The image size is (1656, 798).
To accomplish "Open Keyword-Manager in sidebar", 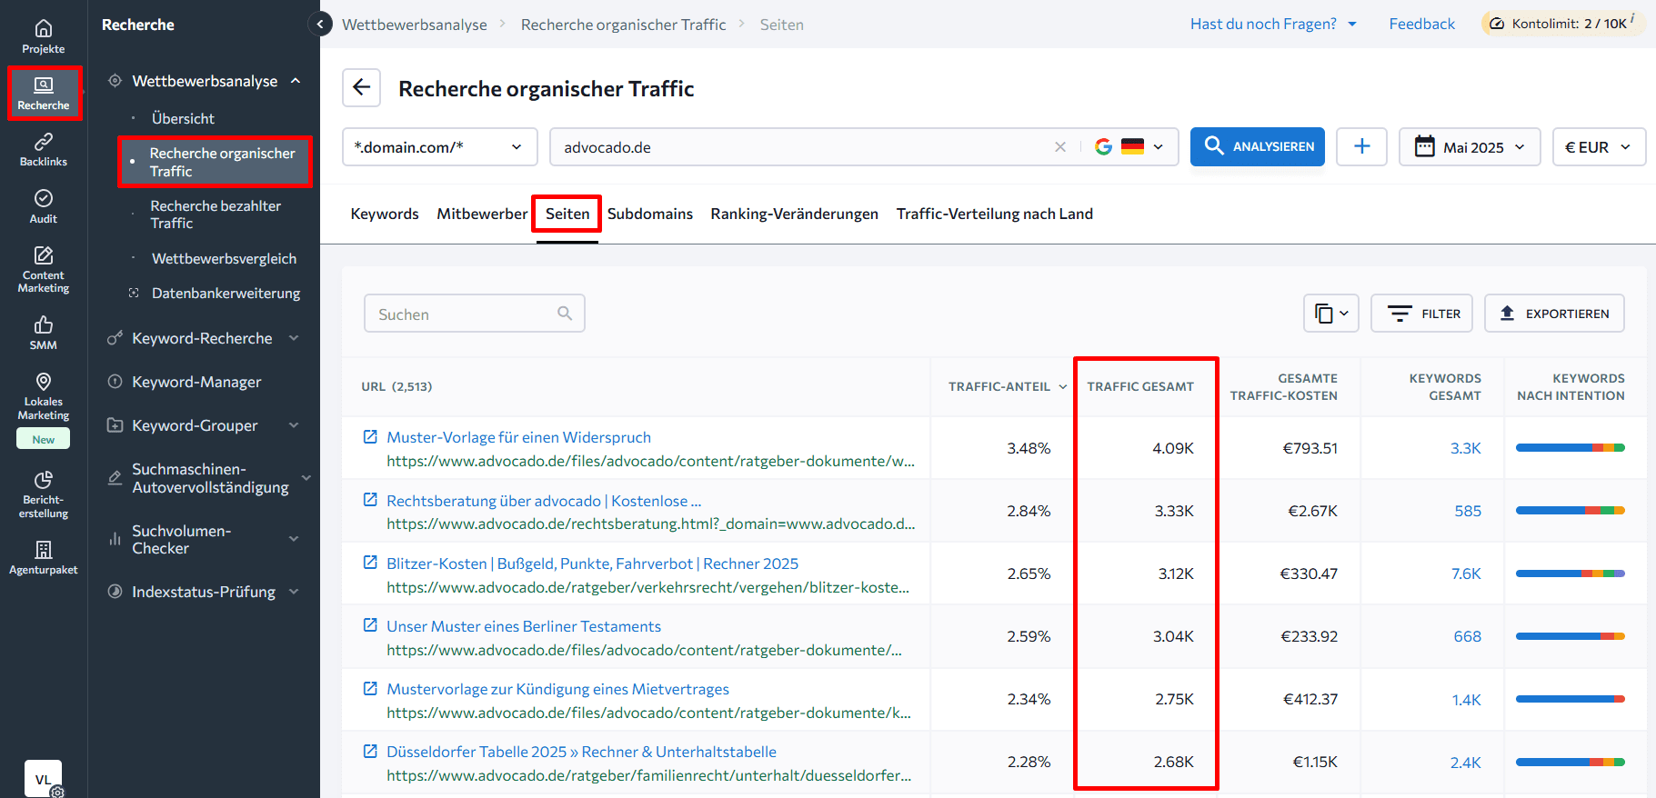I will [x=196, y=382].
